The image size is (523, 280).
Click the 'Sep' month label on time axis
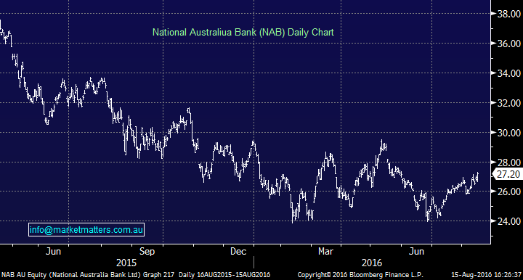(x=147, y=252)
